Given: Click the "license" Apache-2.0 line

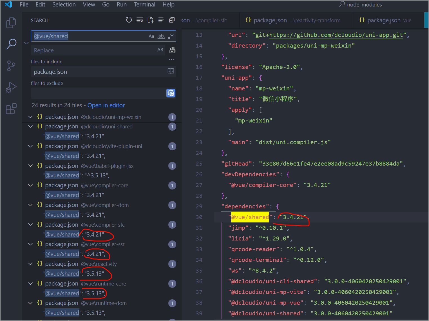Looking at the screenshot, I should click(x=262, y=67).
